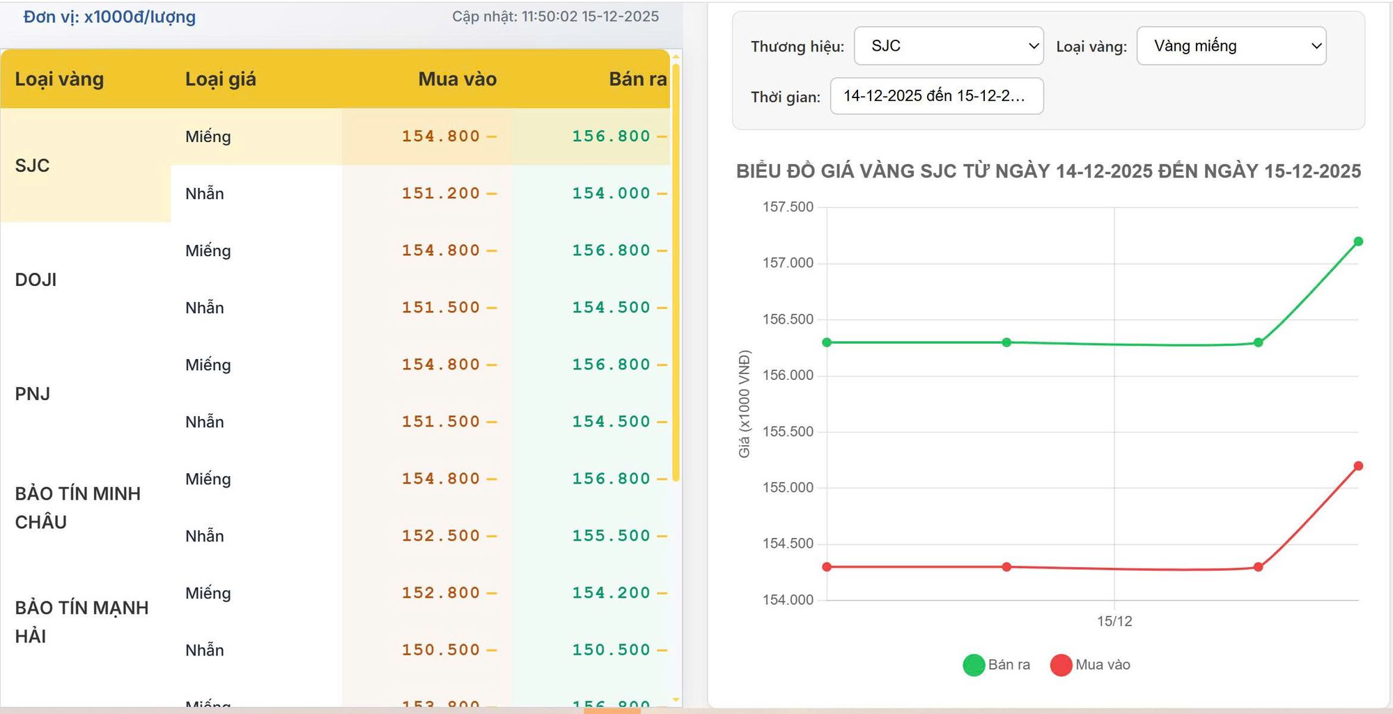
Task: Click the Thời gian date range field
Action: [x=936, y=96]
